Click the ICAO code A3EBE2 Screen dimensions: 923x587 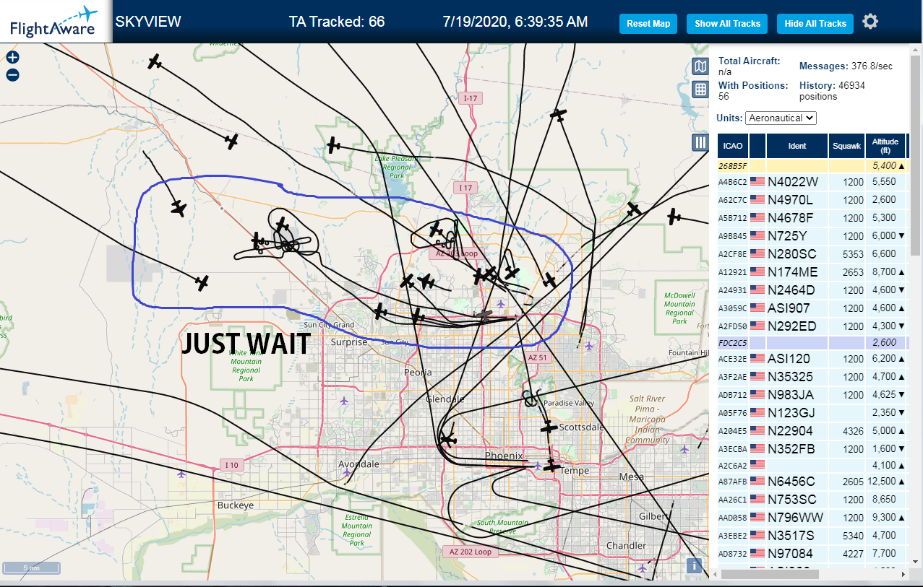pos(732,536)
